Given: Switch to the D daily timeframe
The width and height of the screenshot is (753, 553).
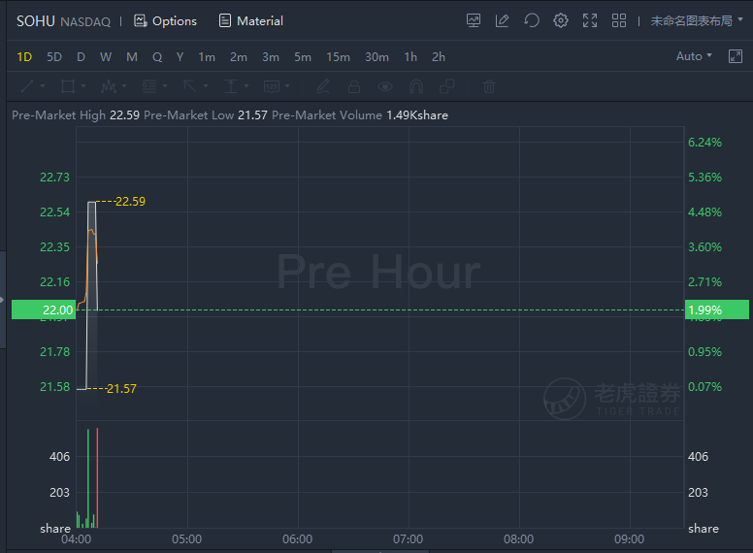Looking at the screenshot, I should tap(81, 57).
